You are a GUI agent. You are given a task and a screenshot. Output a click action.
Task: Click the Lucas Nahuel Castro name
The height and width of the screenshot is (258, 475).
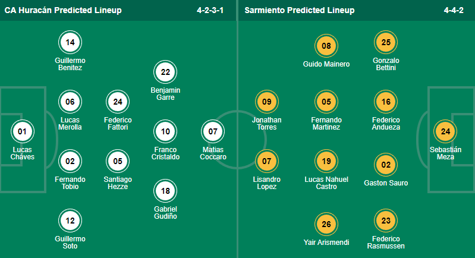coord(326,183)
